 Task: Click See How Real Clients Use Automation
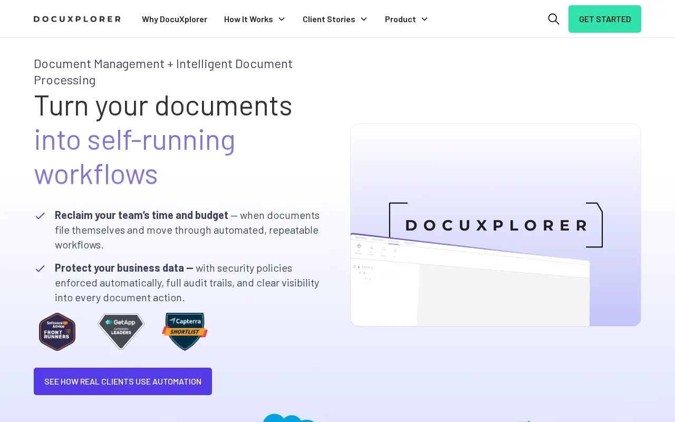pos(123,381)
